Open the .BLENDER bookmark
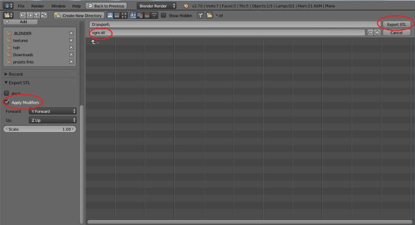Viewport: 415px width, 225px height. coord(22,33)
